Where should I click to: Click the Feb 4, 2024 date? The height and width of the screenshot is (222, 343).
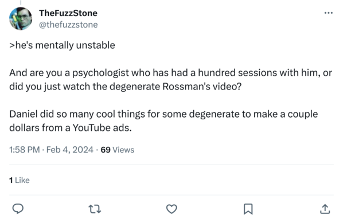(x=70, y=150)
